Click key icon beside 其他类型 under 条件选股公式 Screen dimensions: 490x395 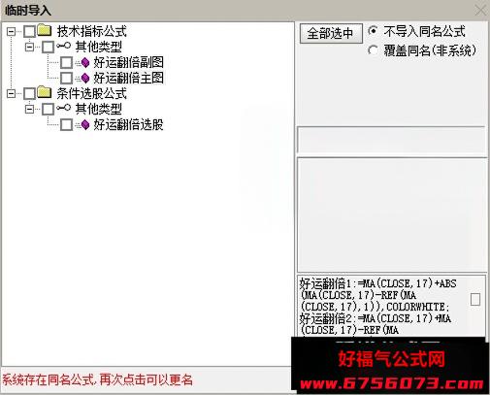(63, 108)
